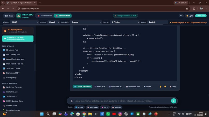The width and height of the screenshot is (209, 117).
Task: Open File Explorer from the taskbar
Action: (90, 114)
